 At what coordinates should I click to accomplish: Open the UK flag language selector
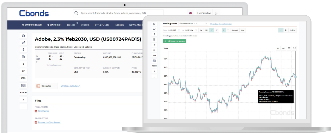click(191, 13)
